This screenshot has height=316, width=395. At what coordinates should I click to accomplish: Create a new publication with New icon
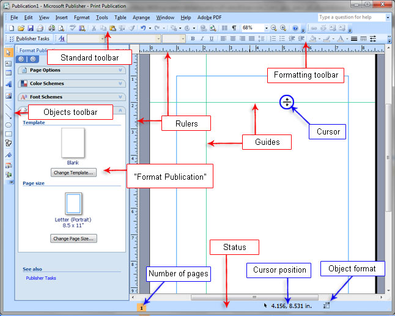(12, 28)
